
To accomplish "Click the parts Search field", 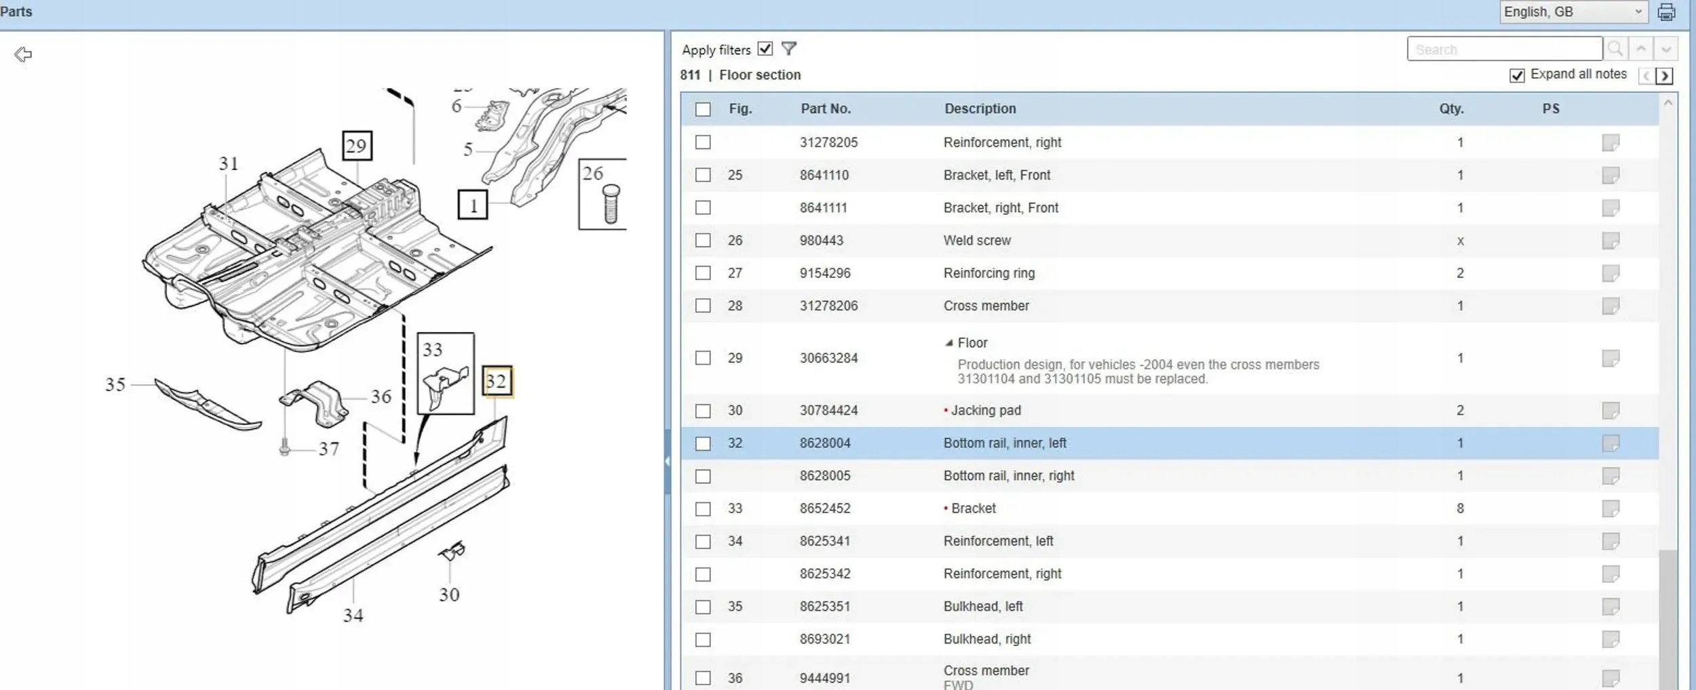I will [1505, 49].
